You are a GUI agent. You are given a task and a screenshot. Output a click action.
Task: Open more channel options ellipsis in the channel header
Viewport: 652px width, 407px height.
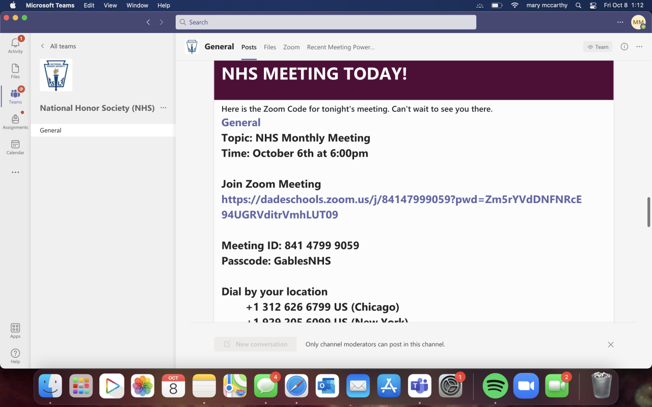point(639,47)
